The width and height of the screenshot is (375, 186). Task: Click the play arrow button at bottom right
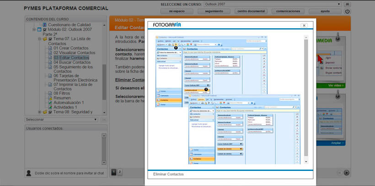(x=347, y=173)
